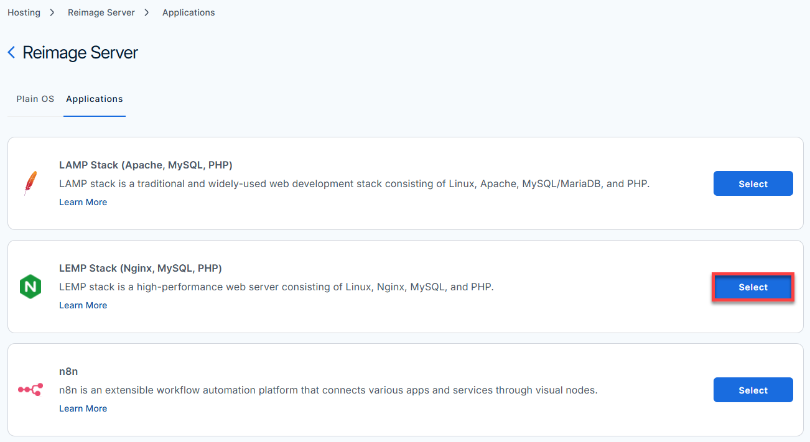The height and width of the screenshot is (442, 810).
Task: Click the LAMP Stack feather icon
Action: [x=30, y=183]
